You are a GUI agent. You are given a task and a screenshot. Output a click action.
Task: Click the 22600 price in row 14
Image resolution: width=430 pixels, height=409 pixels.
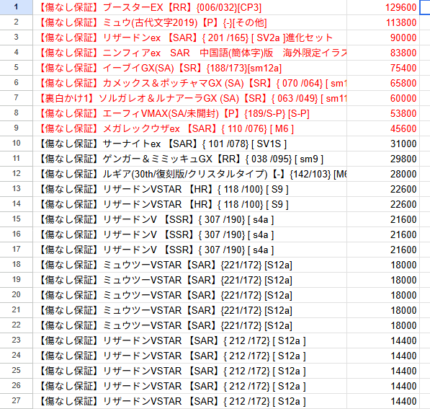point(403,204)
